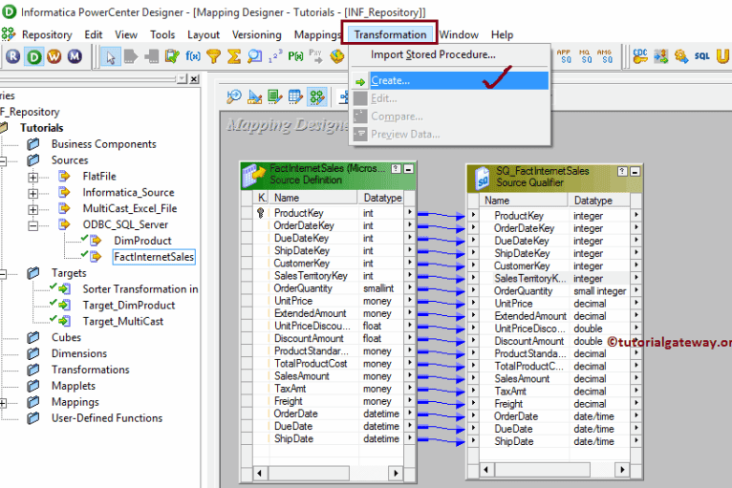Select the ProductKey row in Source Definition

coord(329,213)
